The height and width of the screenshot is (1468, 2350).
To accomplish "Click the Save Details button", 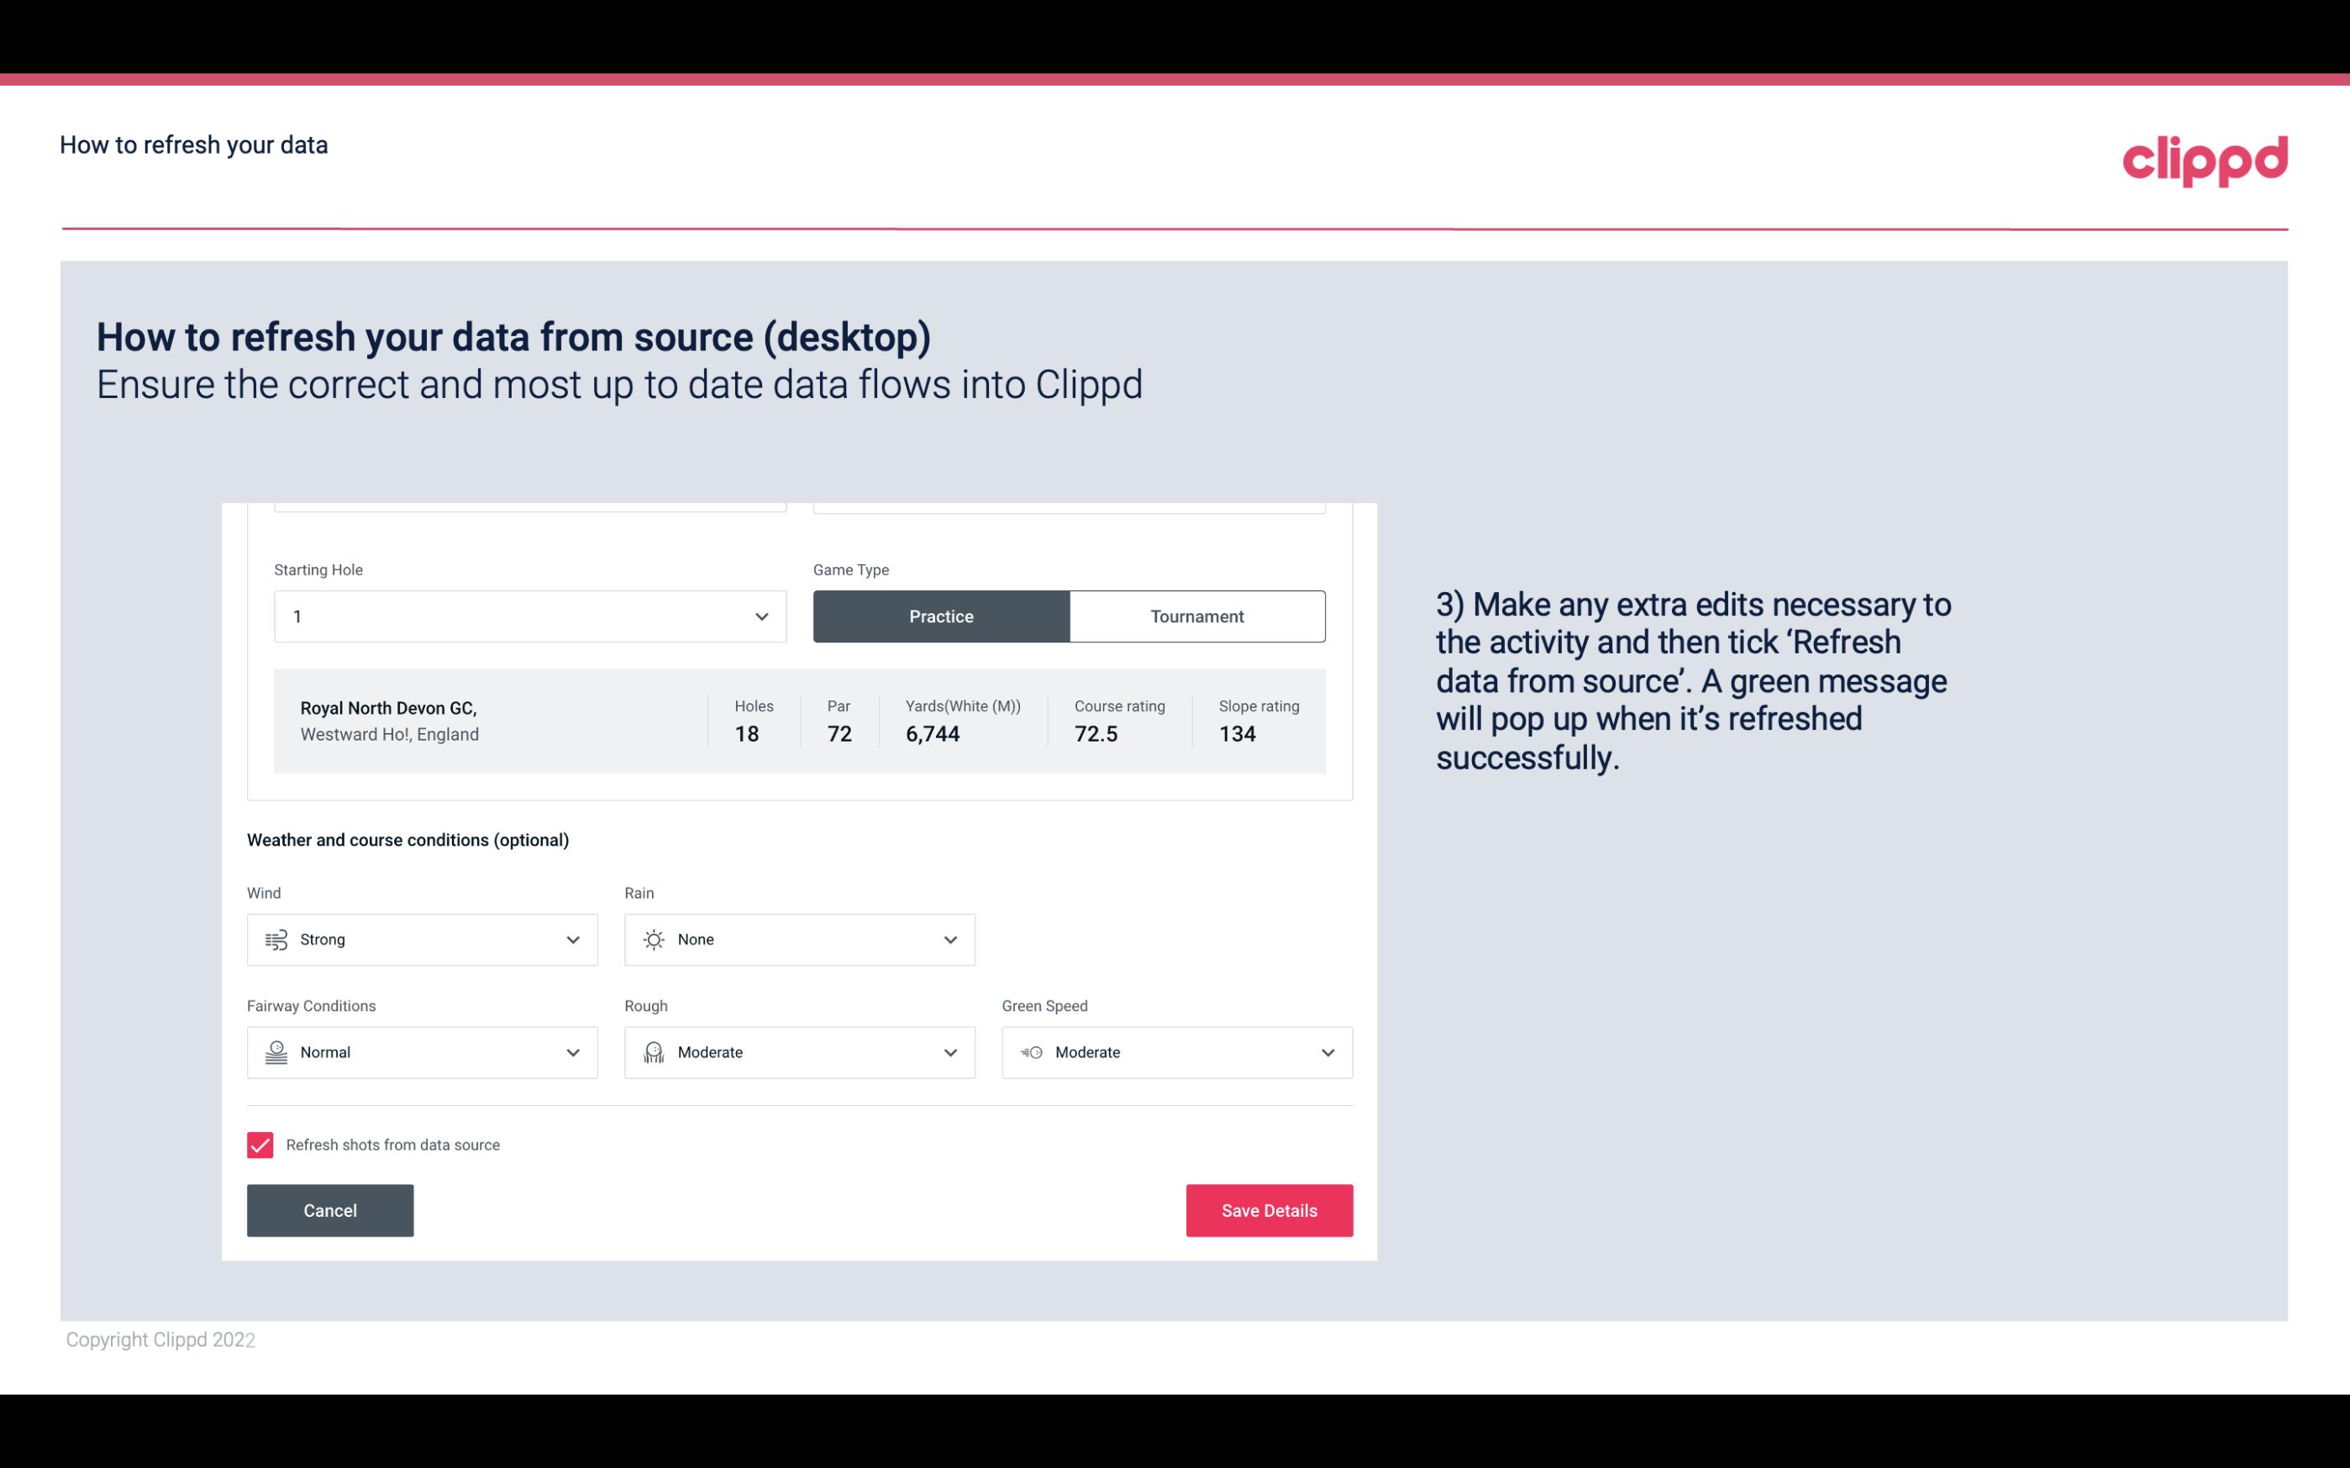I will (x=1269, y=1209).
